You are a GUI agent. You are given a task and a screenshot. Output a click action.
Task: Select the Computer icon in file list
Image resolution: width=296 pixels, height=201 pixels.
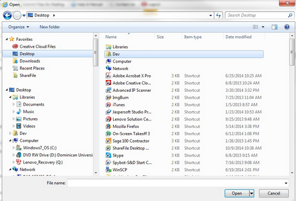click(108, 62)
